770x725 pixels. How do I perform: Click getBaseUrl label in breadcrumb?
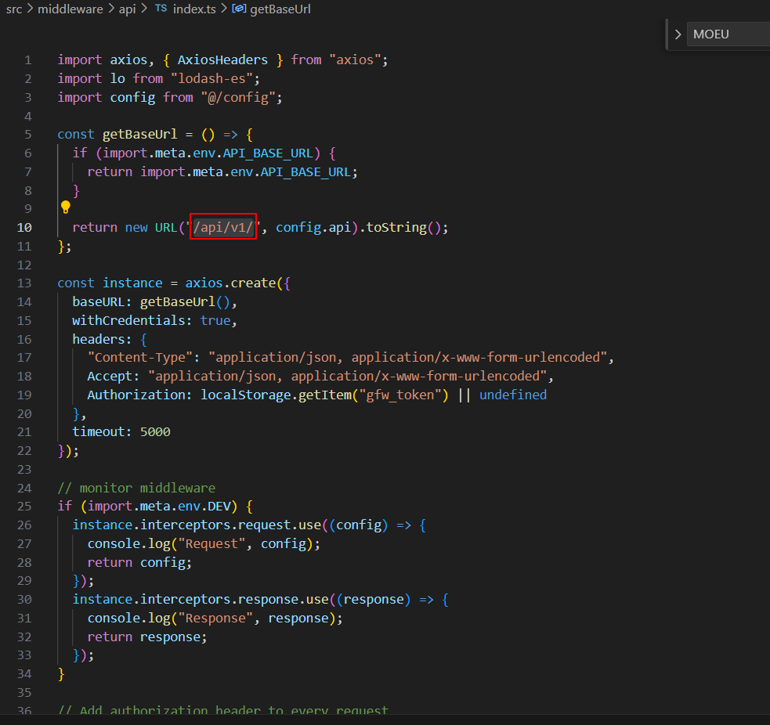point(282,9)
